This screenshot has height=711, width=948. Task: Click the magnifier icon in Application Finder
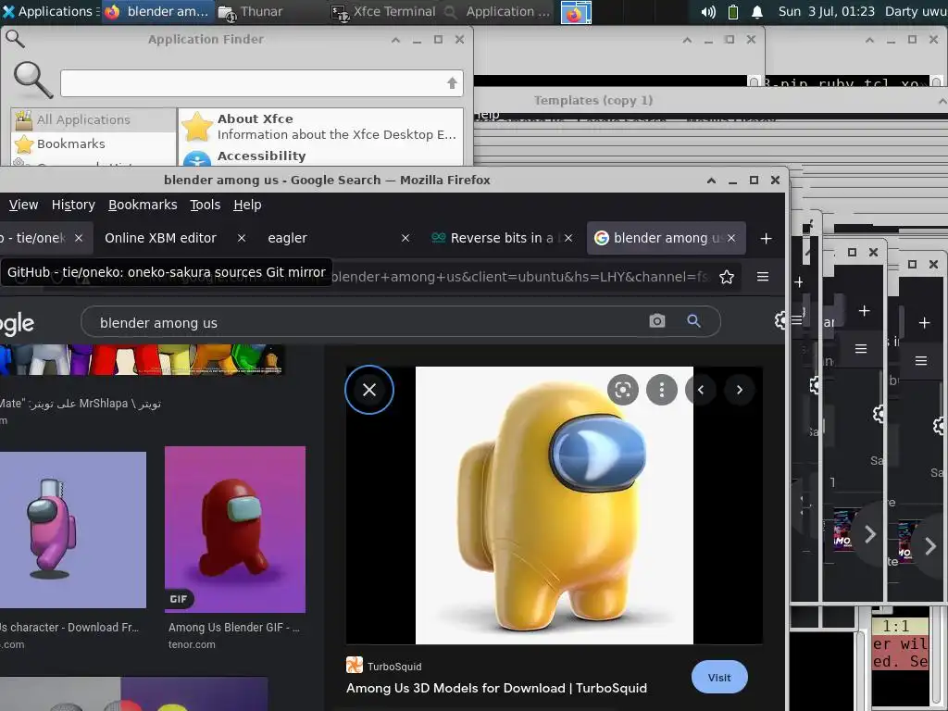pyautogui.click(x=33, y=80)
